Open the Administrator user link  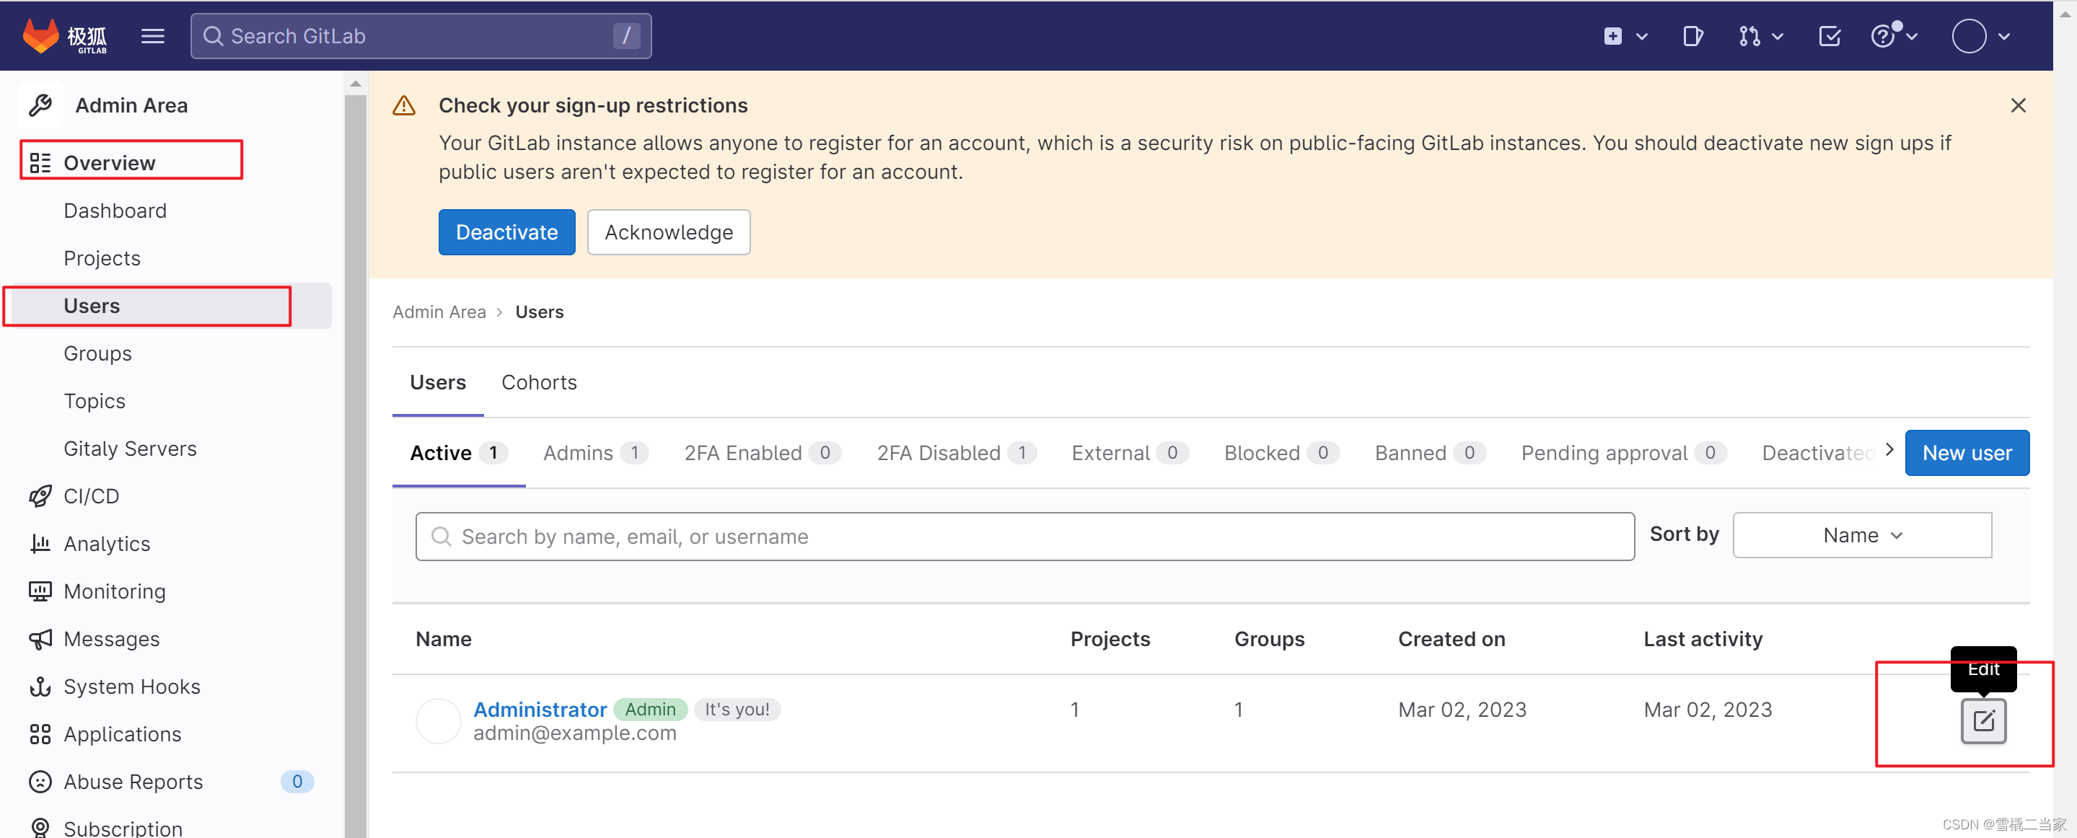pos(540,709)
